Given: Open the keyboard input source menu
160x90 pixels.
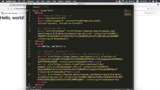Looking at the screenshot, I should coord(137,1).
